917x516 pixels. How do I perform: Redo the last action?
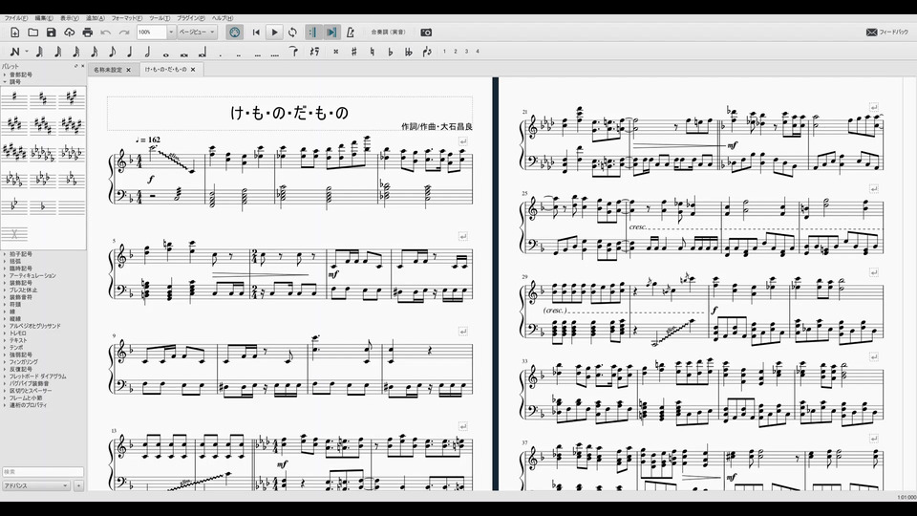(x=124, y=32)
